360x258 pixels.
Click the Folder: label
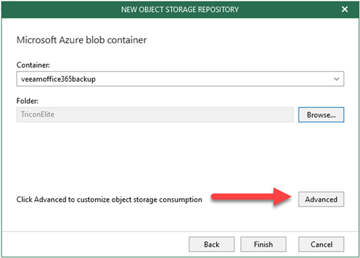tap(27, 101)
